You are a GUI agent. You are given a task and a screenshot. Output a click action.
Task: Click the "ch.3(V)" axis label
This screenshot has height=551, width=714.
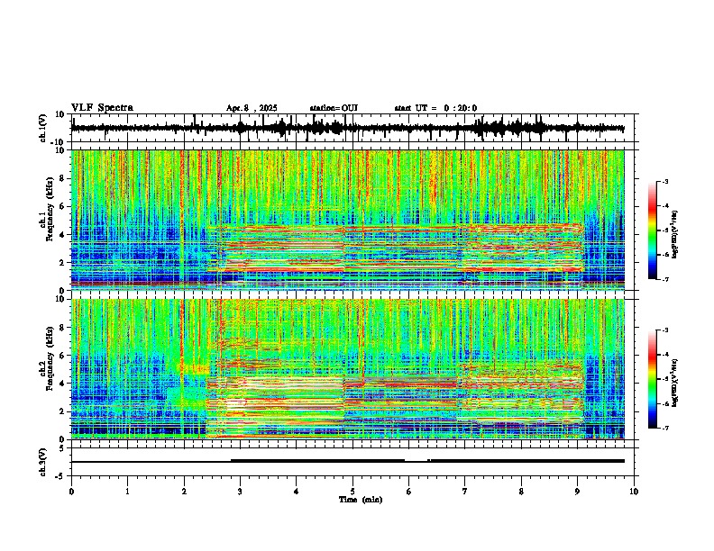tap(43, 462)
